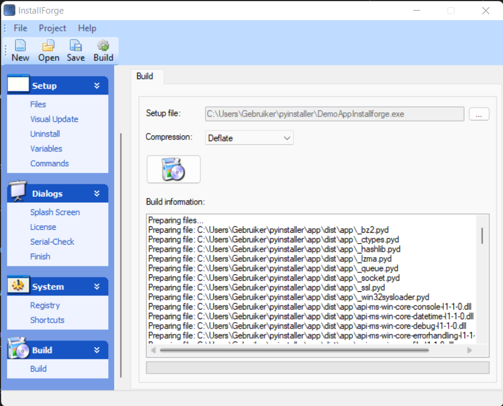Open the Build link in sidebar

click(x=38, y=369)
